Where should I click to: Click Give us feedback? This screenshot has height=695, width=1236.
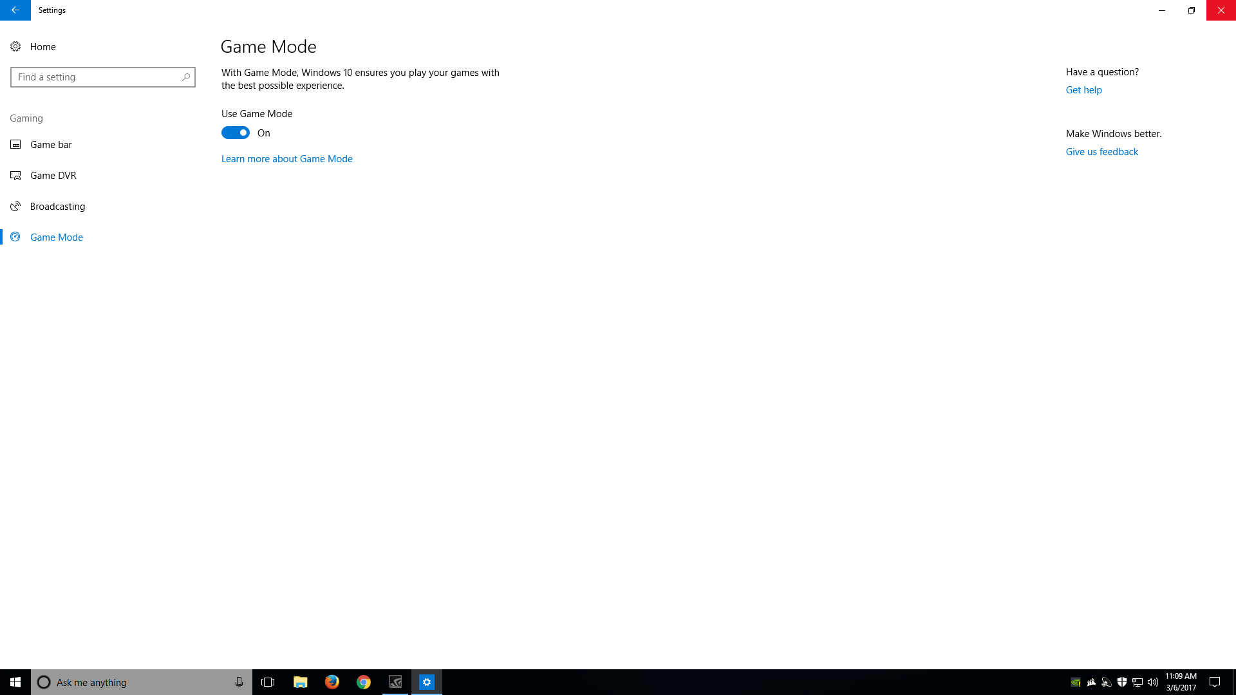tap(1101, 151)
